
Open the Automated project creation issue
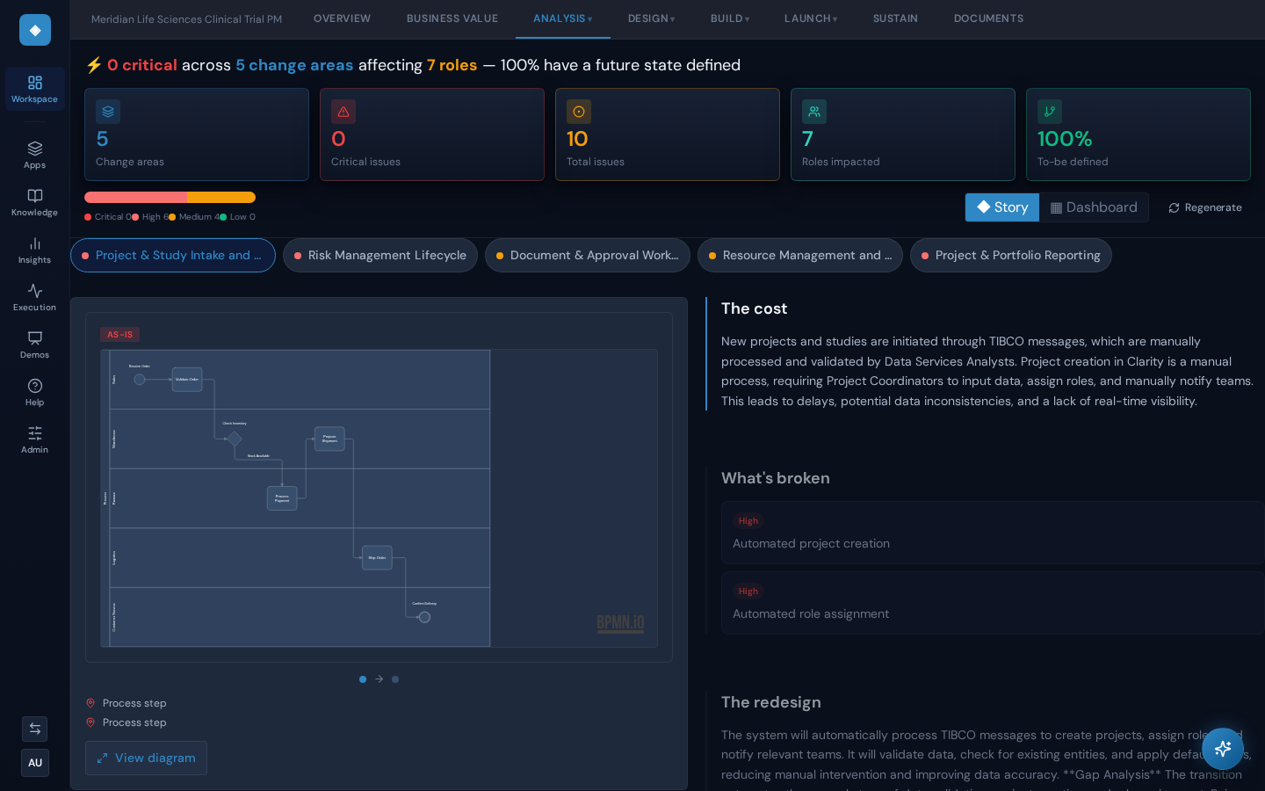coord(992,533)
